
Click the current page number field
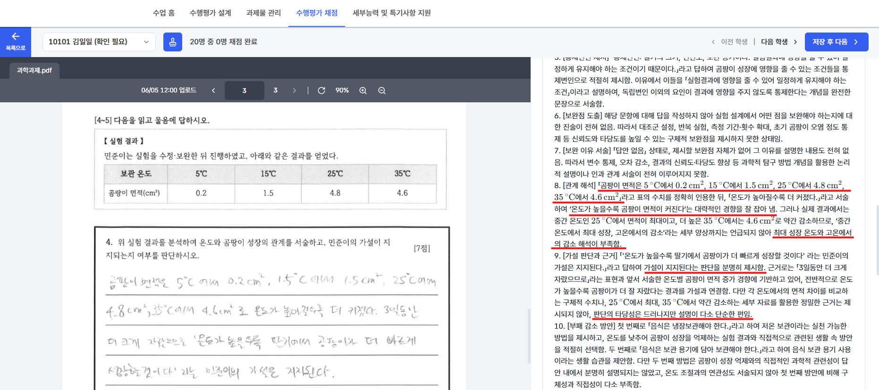[x=245, y=91]
